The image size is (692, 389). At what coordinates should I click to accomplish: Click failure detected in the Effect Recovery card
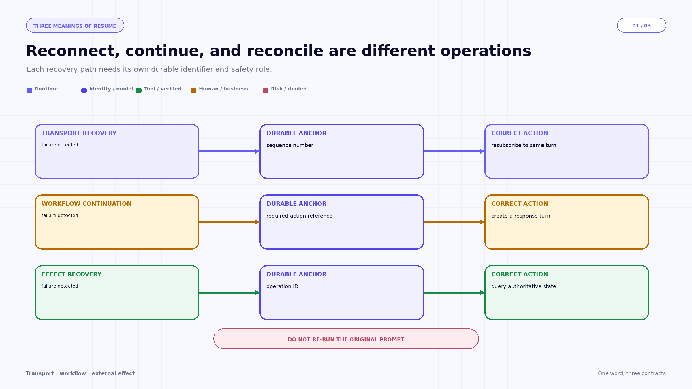click(60, 286)
